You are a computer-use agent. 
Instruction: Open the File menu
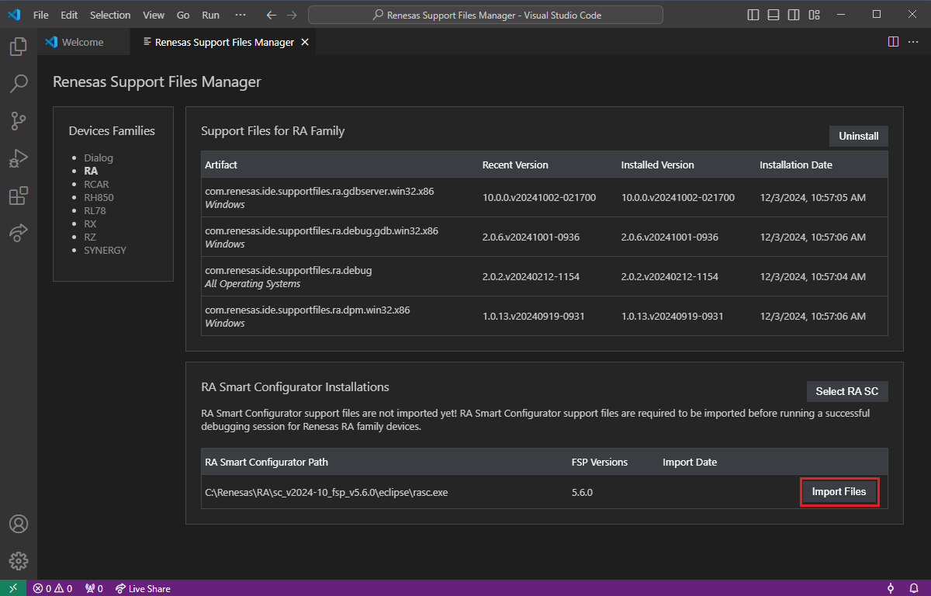[41, 15]
